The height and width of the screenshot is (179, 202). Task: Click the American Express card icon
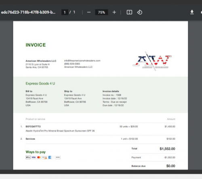click(x=50, y=157)
